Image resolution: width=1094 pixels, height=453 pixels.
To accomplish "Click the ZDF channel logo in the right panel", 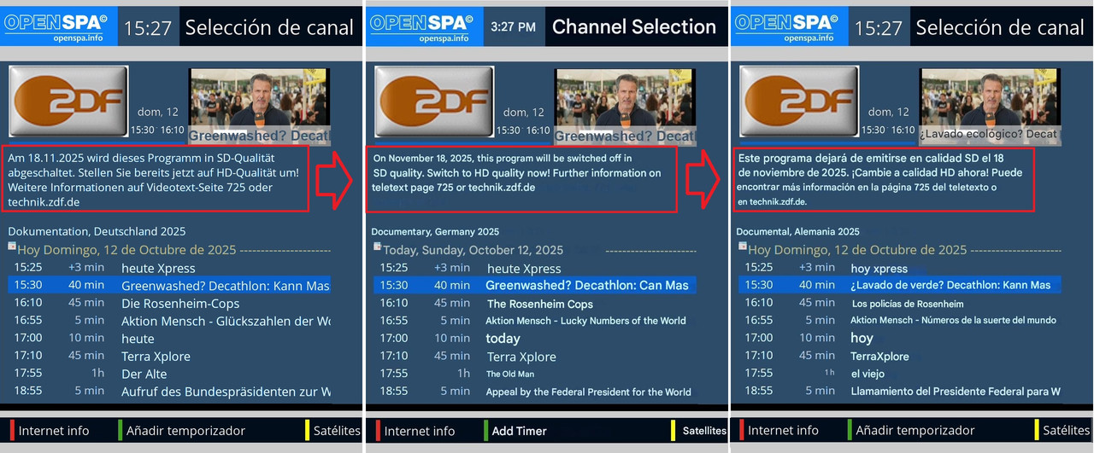I will tap(798, 102).
